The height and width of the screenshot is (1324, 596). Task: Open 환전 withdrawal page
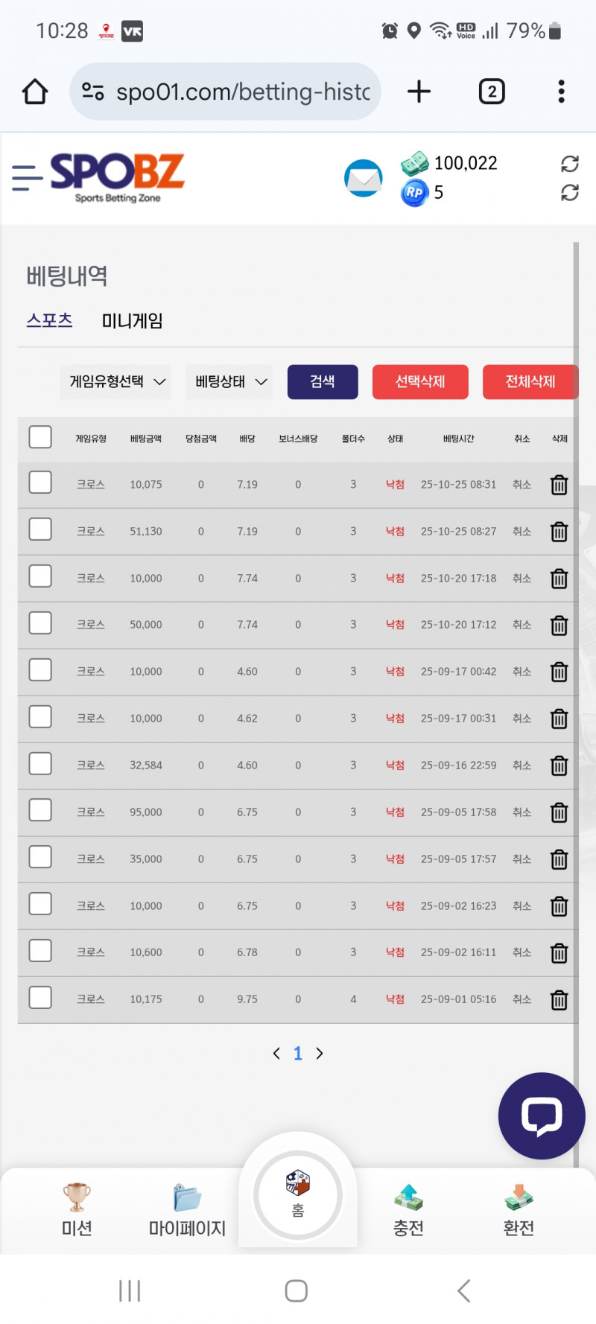click(x=519, y=1210)
